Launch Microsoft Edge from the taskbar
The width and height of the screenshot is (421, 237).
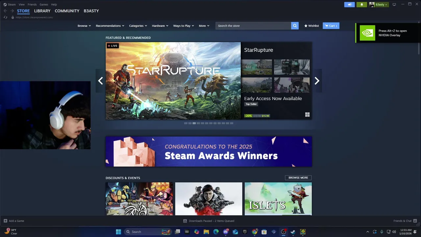pos(216,232)
